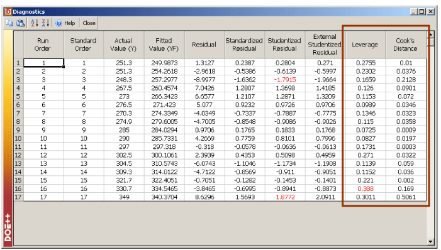The image size is (441, 250).
Task: Close the window with the X button
Action: [430, 11]
